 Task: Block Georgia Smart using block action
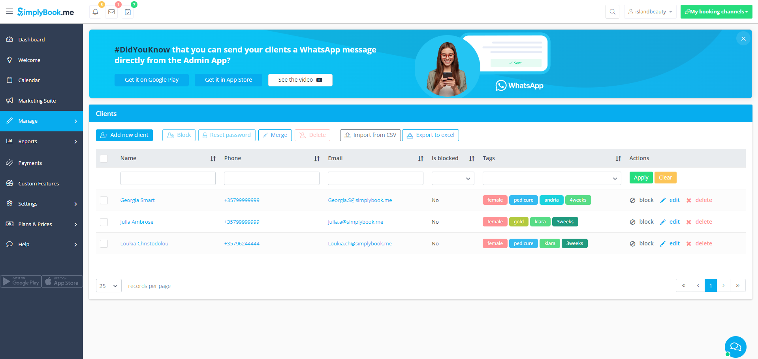(x=641, y=200)
